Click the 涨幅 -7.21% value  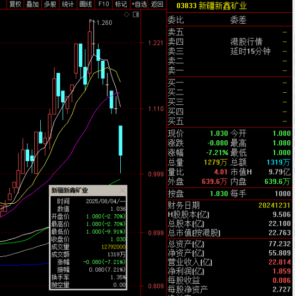point(217,153)
